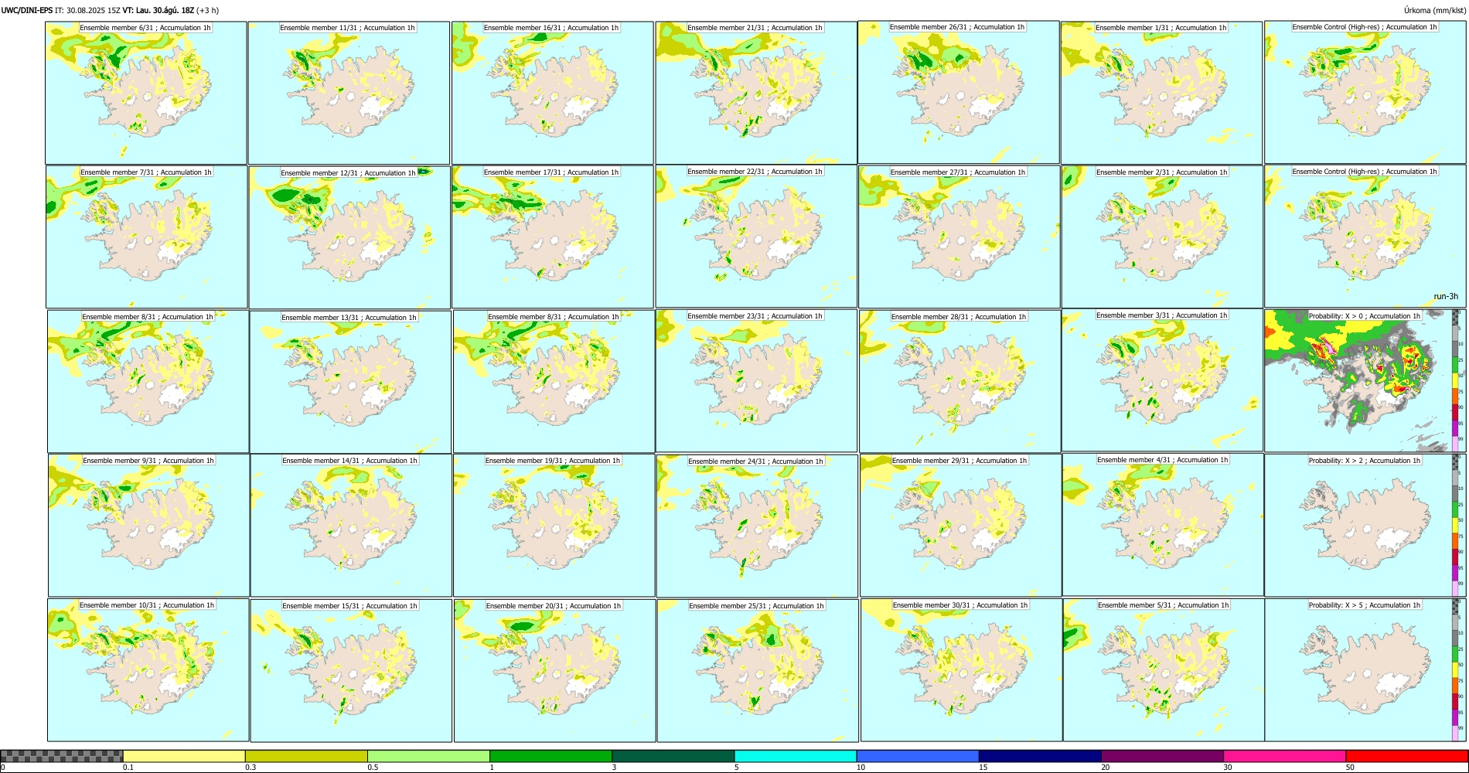Select the light green 0.5–1 legend swatch

click(x=428, y=756)
